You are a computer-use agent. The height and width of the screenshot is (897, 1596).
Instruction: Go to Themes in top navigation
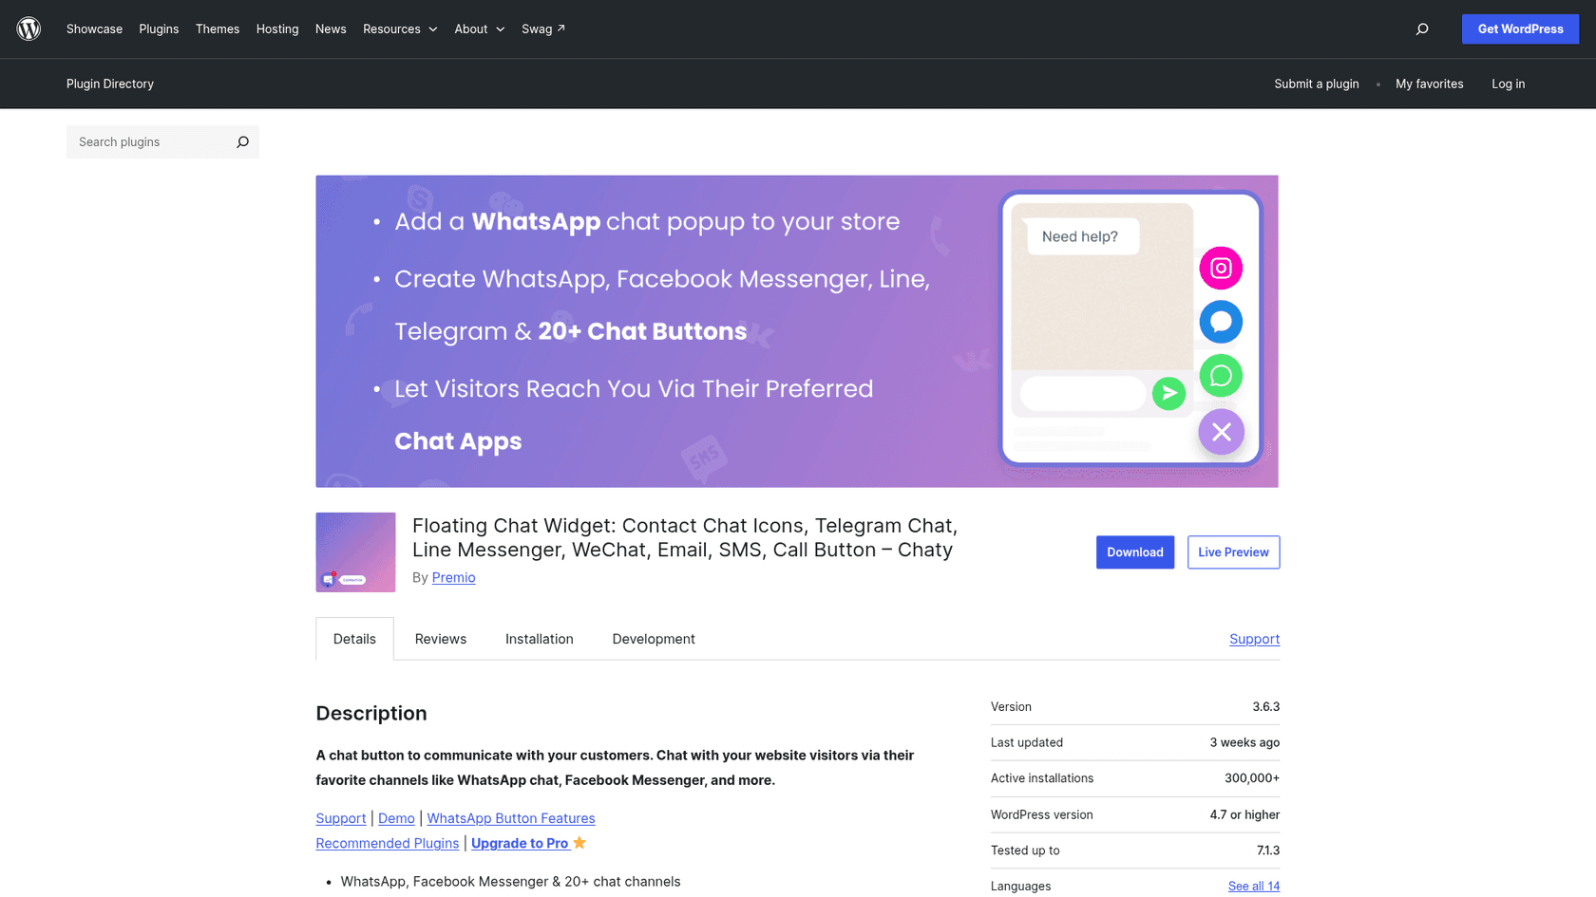pos(218,29)
